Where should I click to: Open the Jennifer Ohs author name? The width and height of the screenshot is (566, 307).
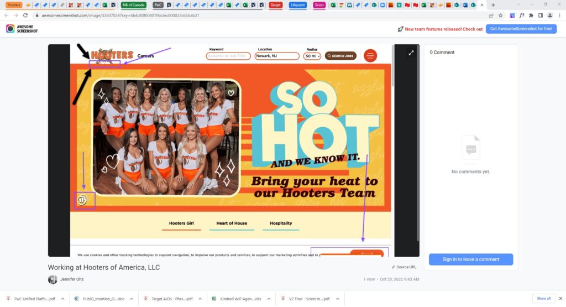72,279
